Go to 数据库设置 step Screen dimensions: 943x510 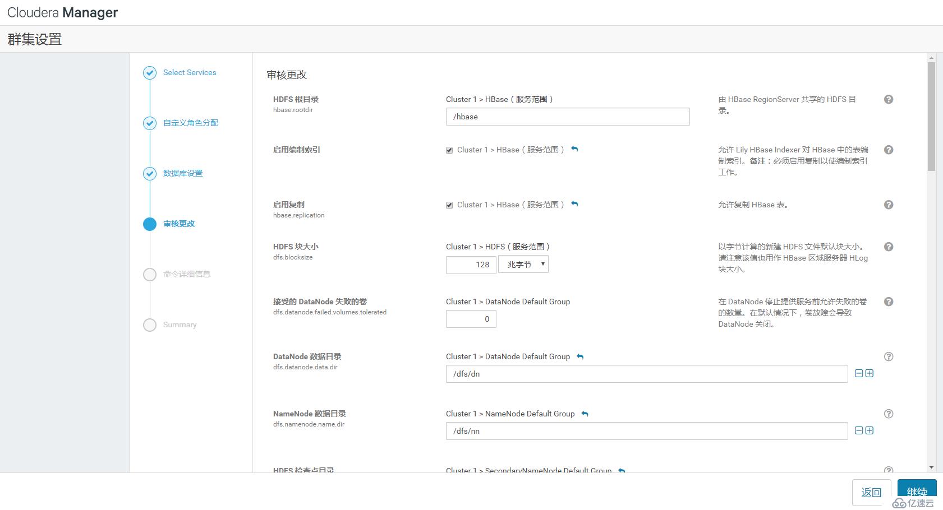tap(183, 173)
